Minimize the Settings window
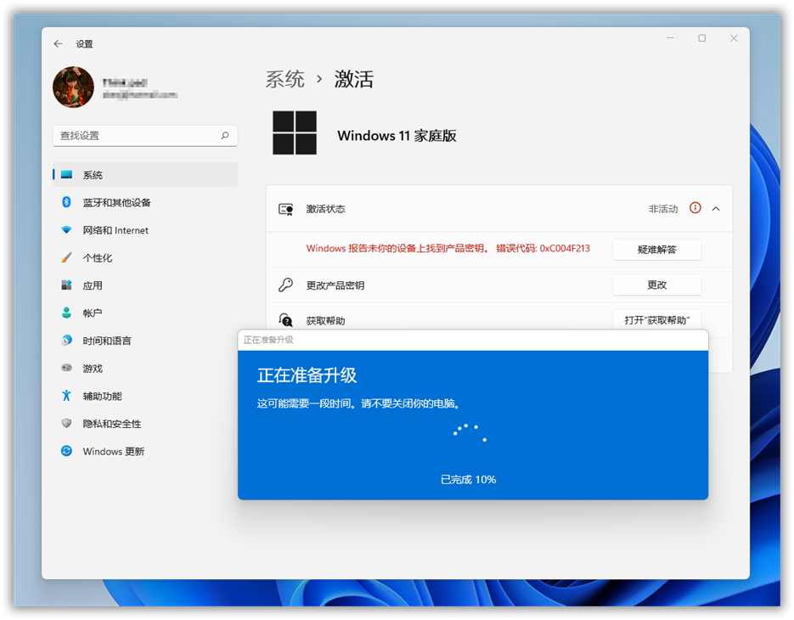This screenshot has height=620, width=794. pos(670,38)
